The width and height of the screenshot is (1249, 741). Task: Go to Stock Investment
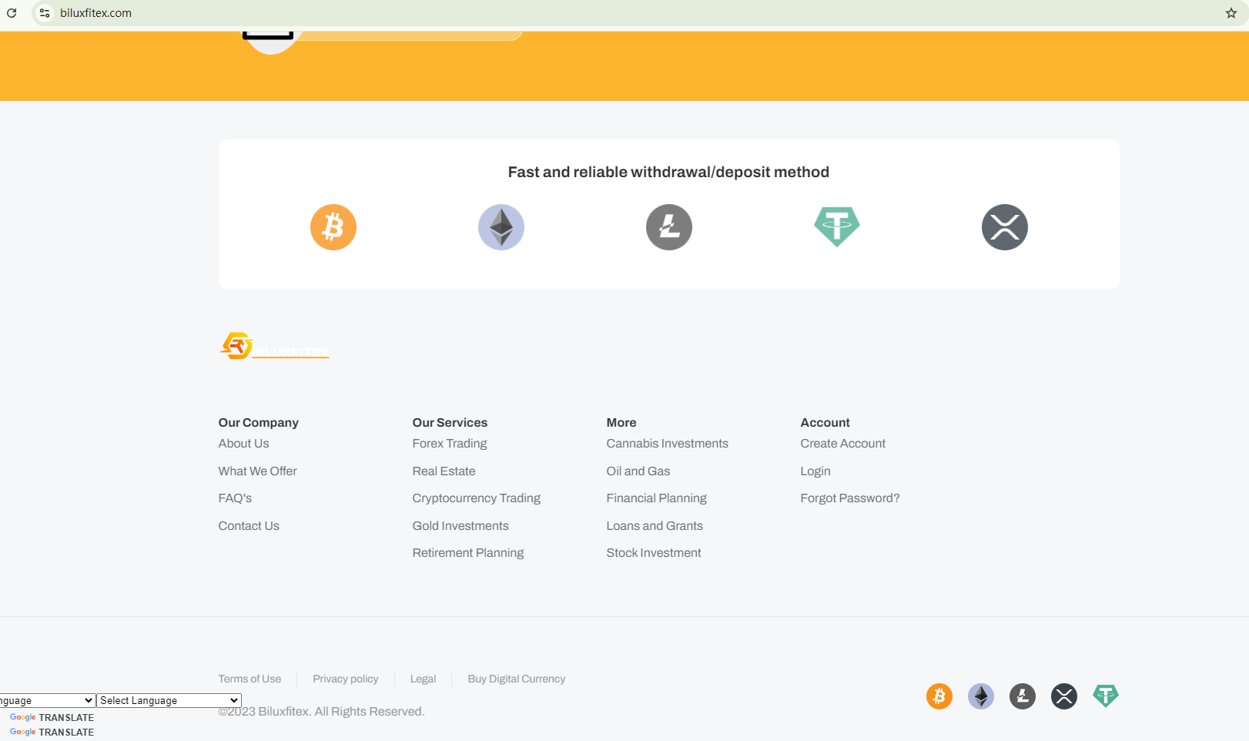point(654,553)
